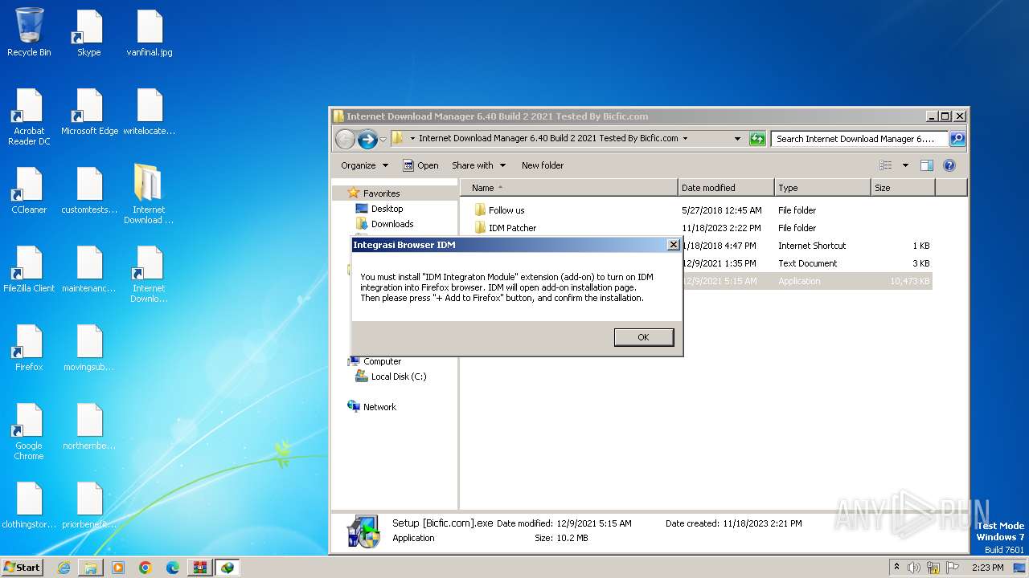Select the priorbenefit desktop file

coord(89,505)
